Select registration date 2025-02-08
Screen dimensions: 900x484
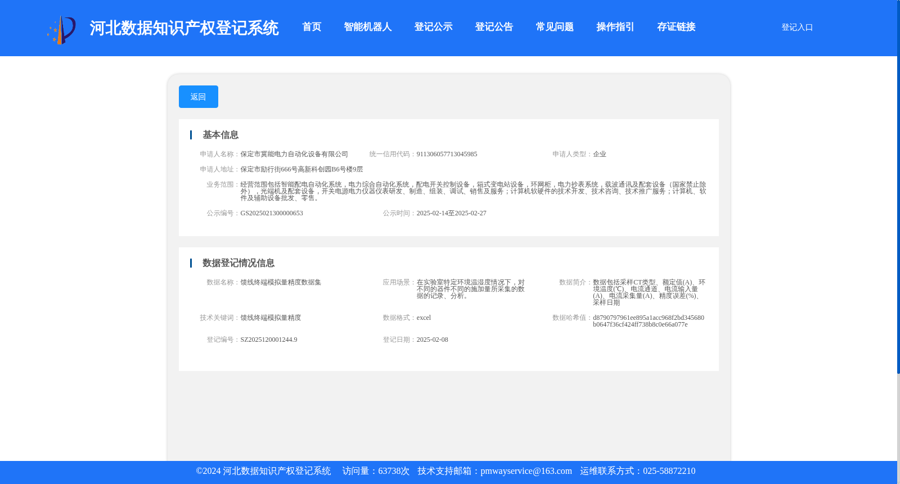[432, 340]
